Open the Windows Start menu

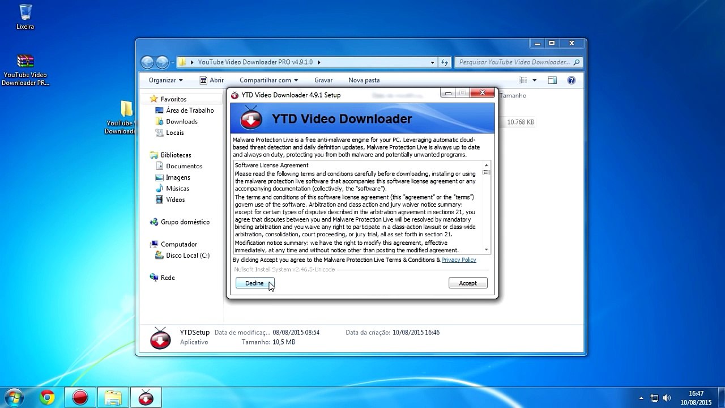(x=13, y=397)
